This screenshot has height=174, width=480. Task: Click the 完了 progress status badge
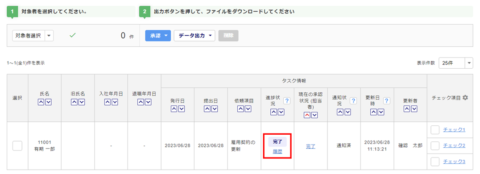pos(277,141)
